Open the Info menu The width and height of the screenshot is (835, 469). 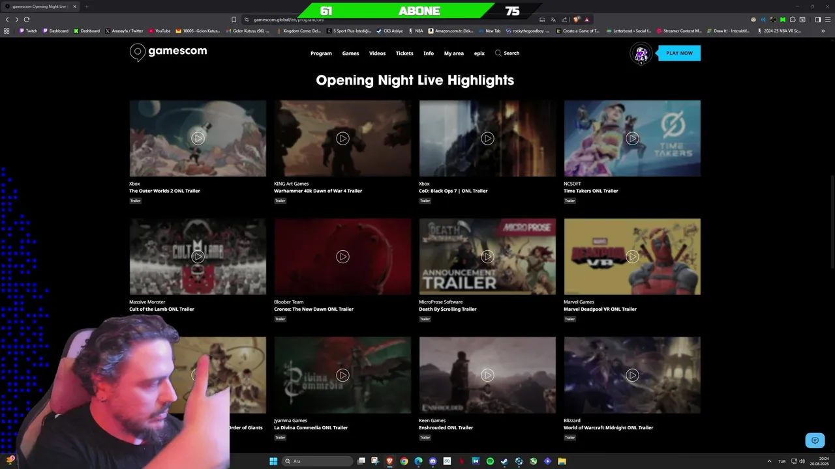429,53
